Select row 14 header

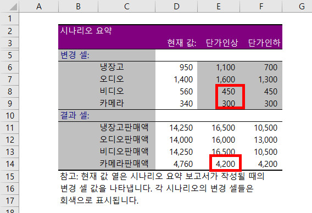point(9,164)
